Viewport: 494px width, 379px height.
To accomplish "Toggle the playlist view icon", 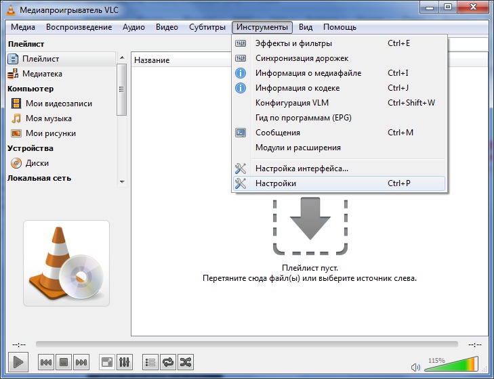I will (150, 362).
